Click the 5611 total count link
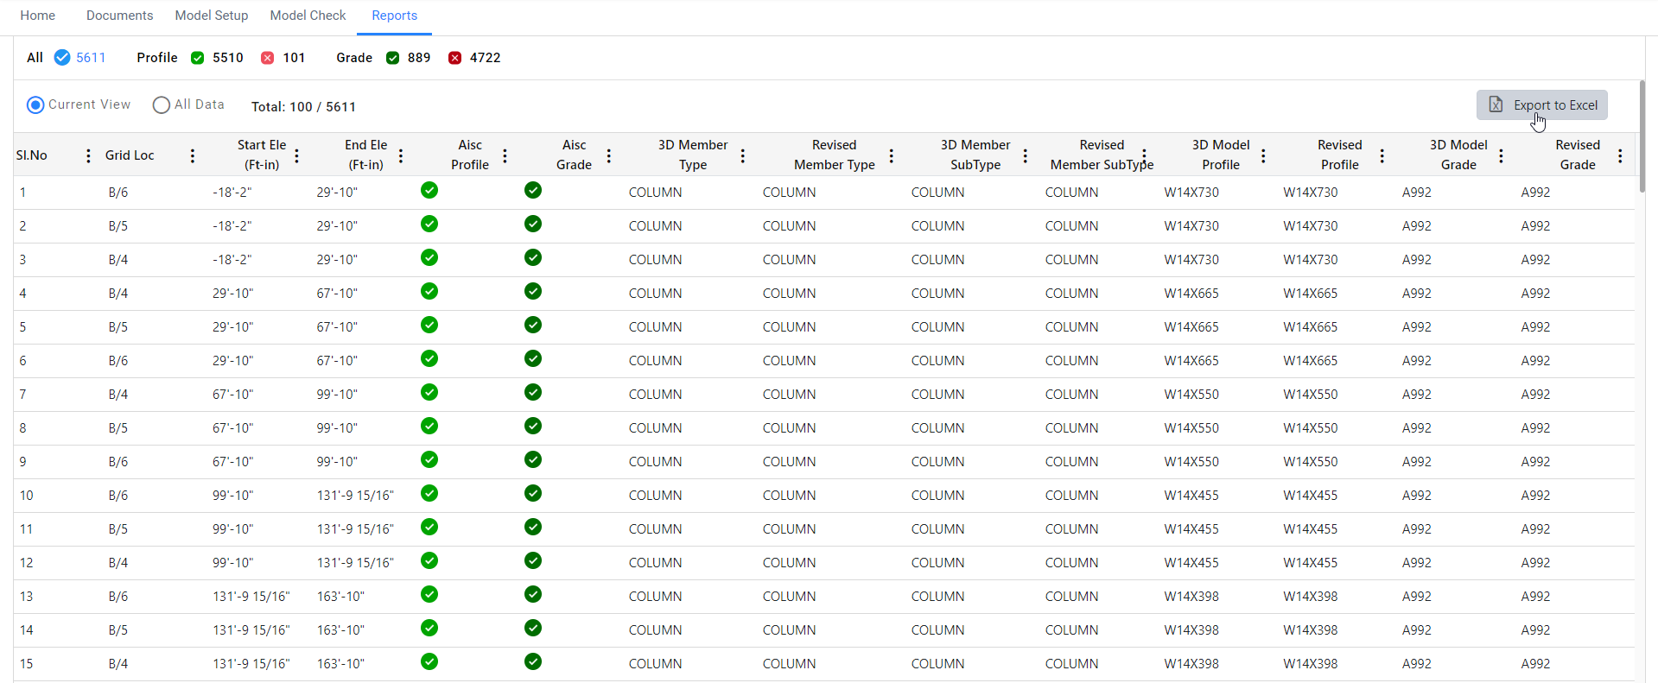The image size is (1658, 683). coord(91,58)
